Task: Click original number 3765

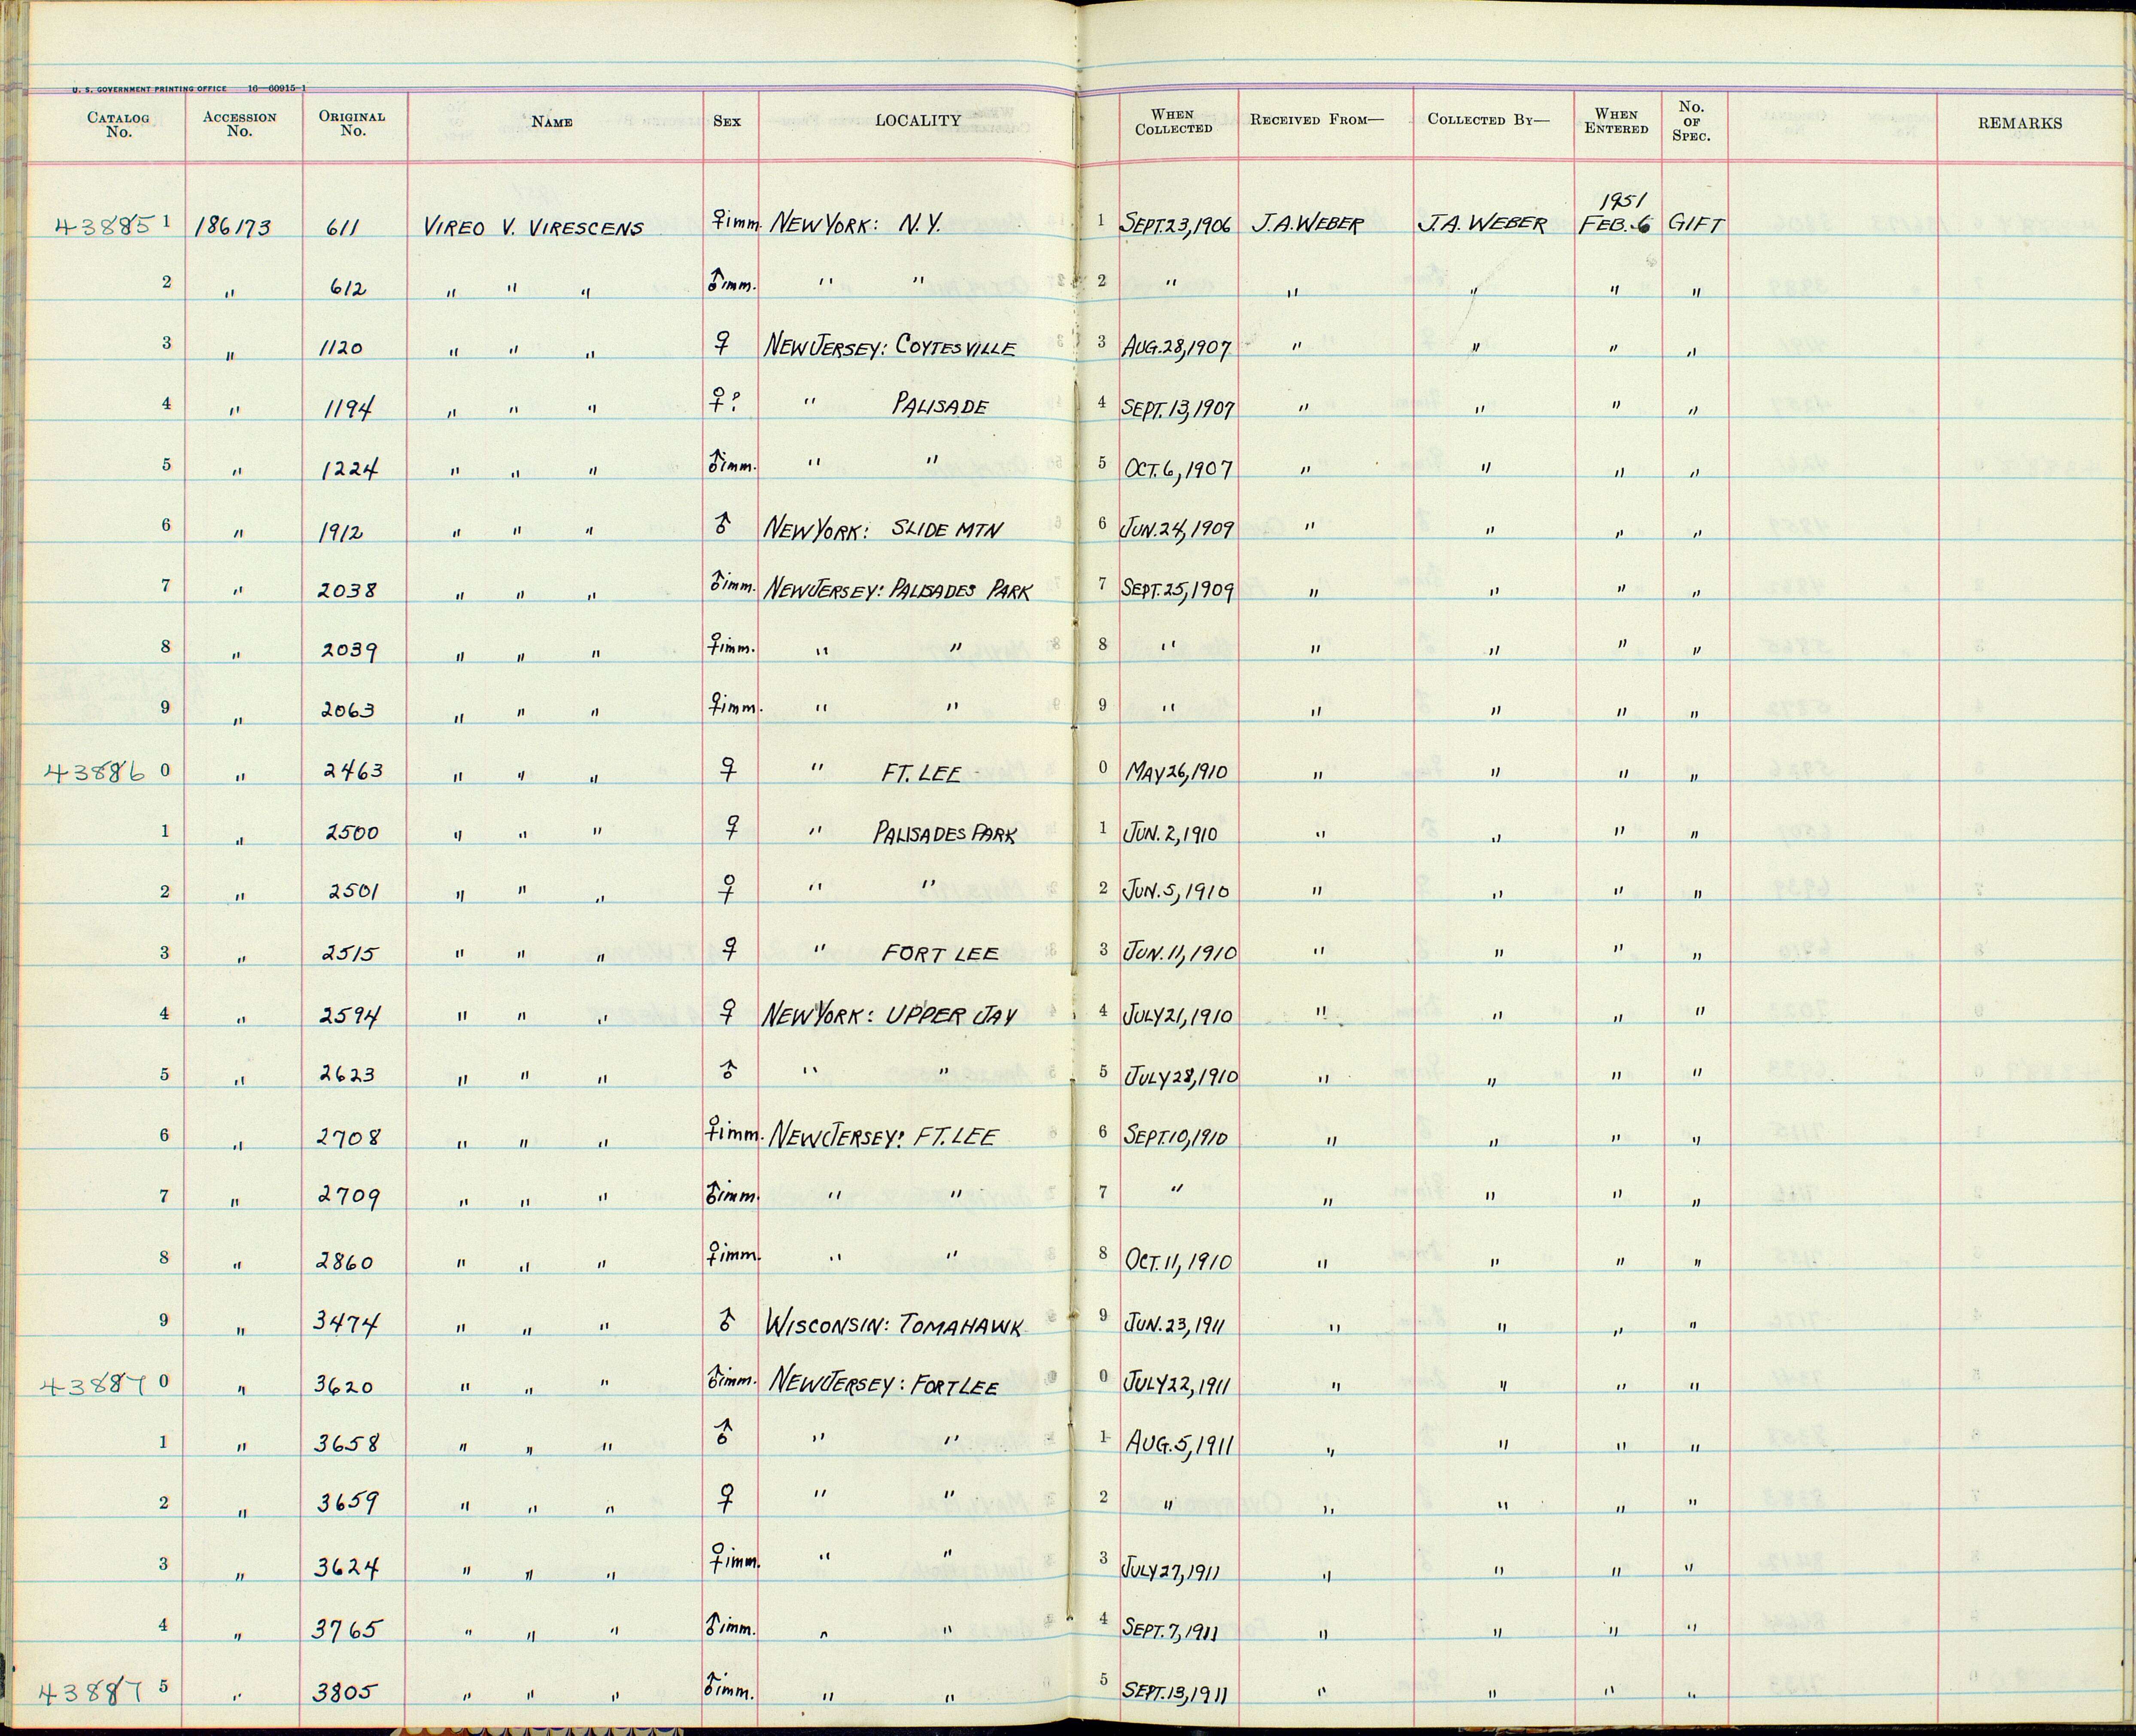Action: pos(346,1630)
